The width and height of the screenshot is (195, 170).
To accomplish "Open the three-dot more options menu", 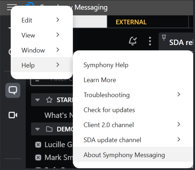I will tap(150, 41).
